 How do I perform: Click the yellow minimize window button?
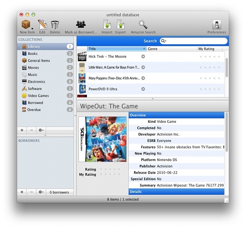pos(27,15)
